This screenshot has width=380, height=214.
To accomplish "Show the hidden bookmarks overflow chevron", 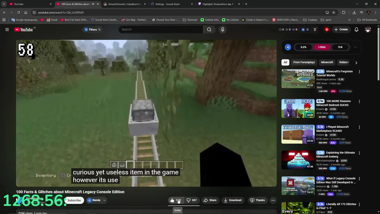I will tap(349, 20).
